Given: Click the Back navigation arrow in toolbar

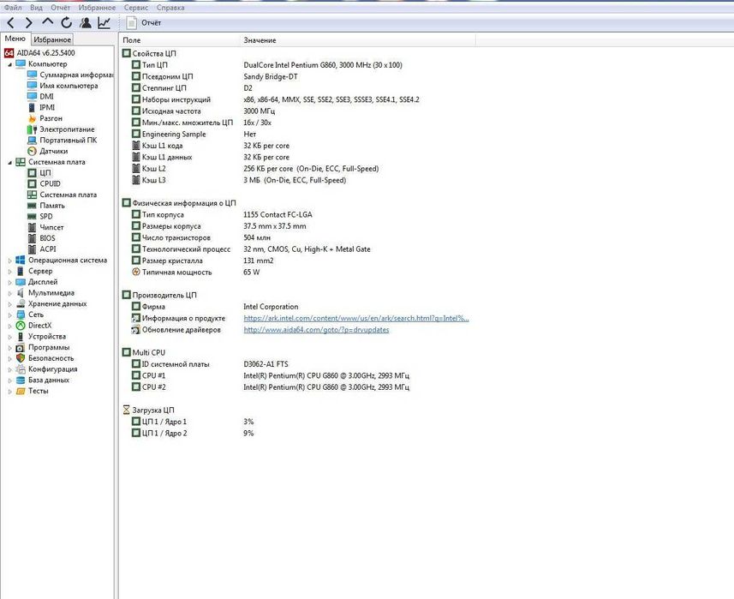Looking at the screenshot, I should click(10, 22).
